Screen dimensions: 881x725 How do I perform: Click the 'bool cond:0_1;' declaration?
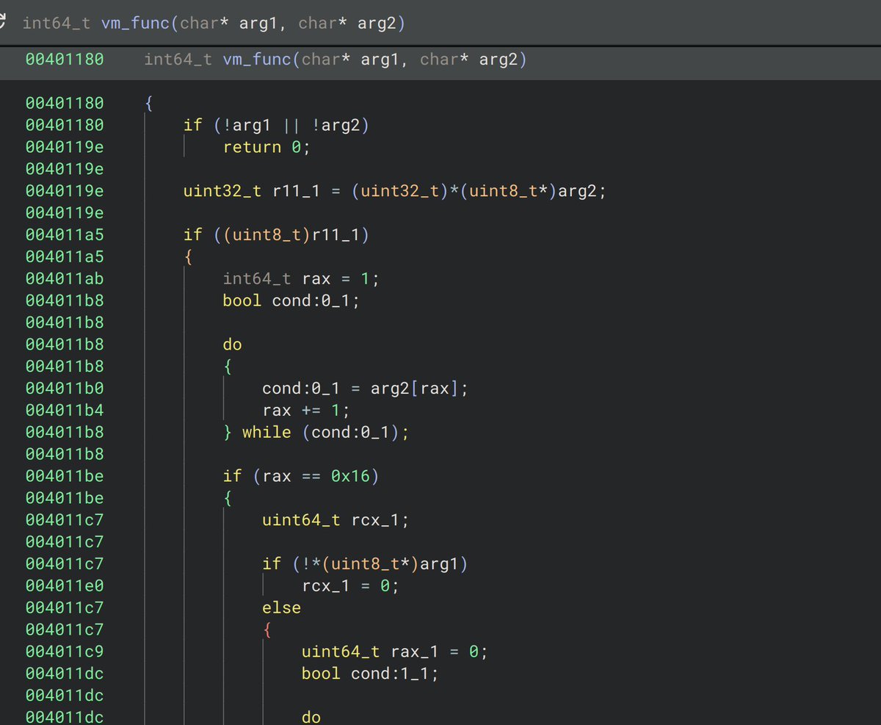point(291,300)
